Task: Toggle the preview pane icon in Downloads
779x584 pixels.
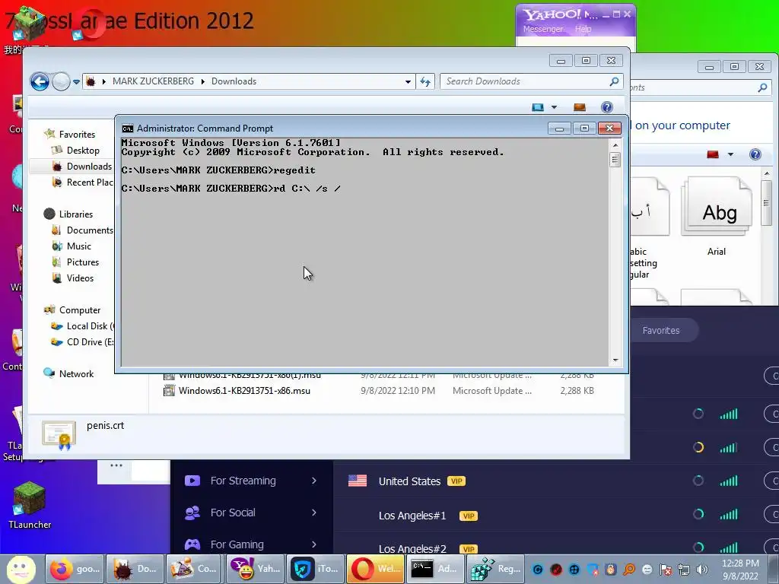Action: coord(579,107)
